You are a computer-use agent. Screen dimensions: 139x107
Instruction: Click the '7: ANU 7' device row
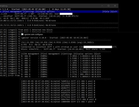tap(61, 72)
